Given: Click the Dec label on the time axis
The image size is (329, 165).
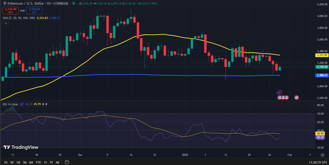Looking at the screenshot, I should (x=80, y=155).
